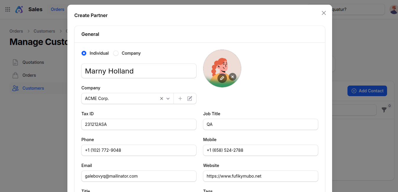The width and height of the screenshot is (398, 192).
Task: Click inside the Phone input field
Action: [x=139, y=150]
